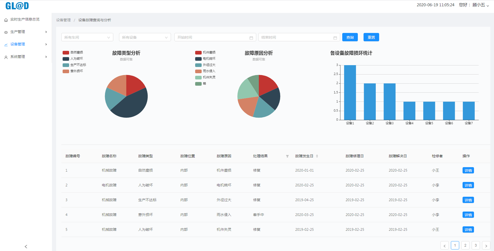Viewport: 494px width, 251px height.
Task: Collapse the sidebar with the left arrow
Action: (26, 247)
